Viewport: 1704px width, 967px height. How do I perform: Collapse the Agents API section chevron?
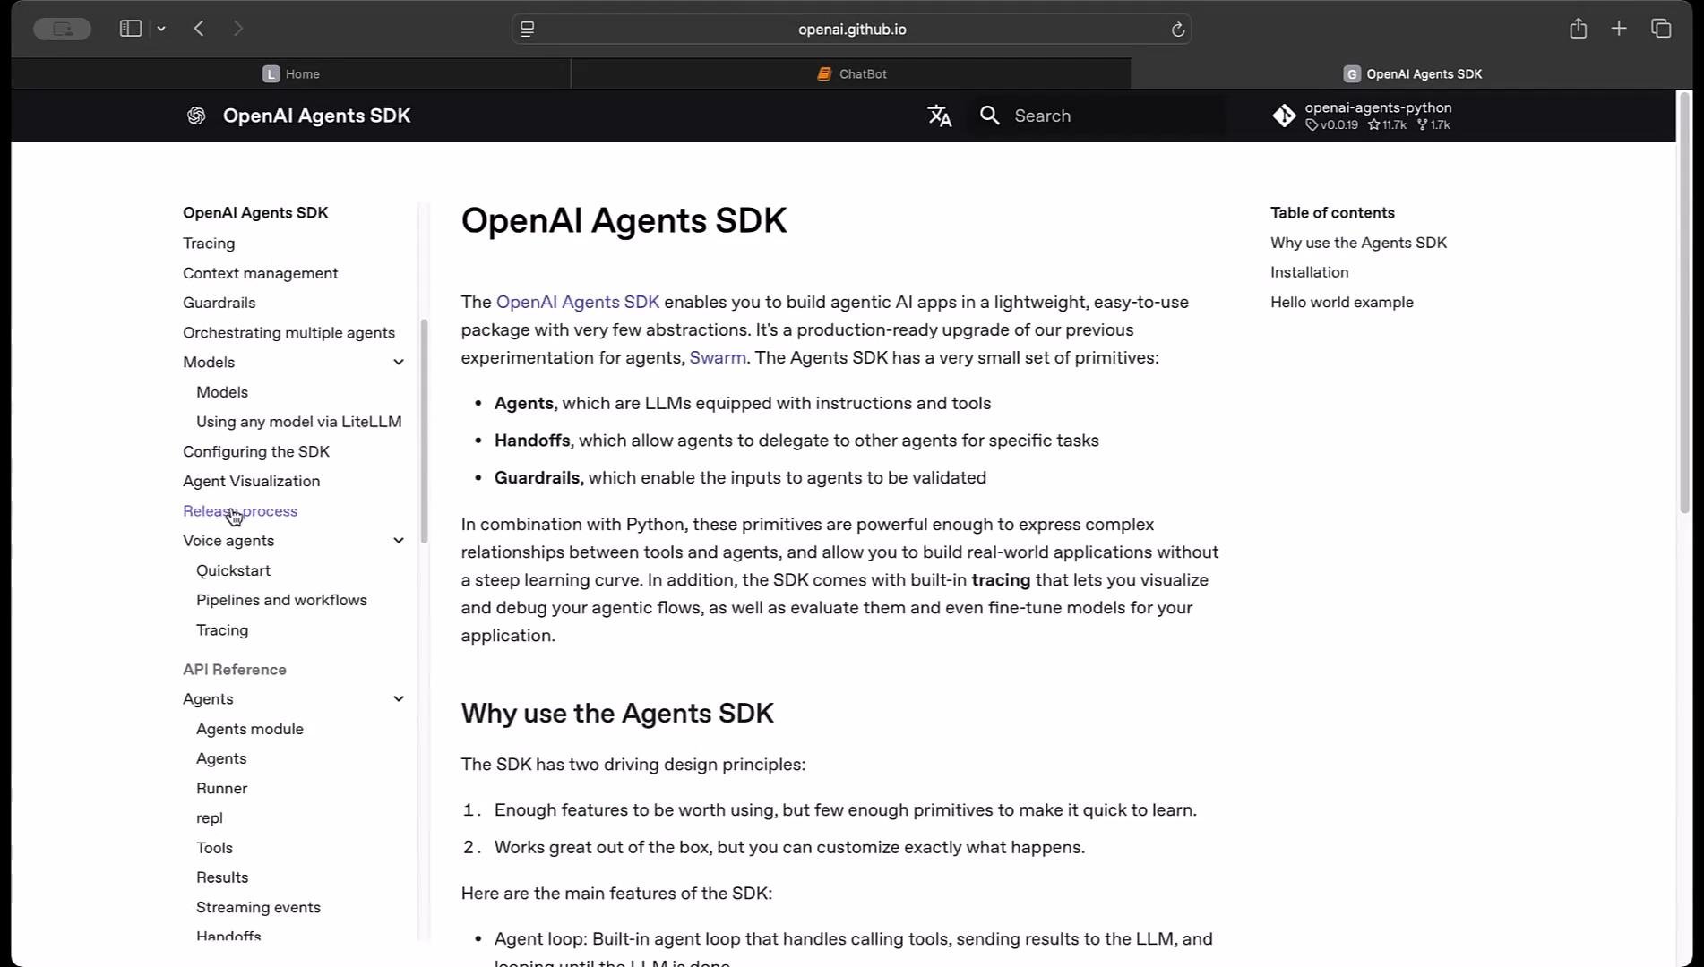399,698
